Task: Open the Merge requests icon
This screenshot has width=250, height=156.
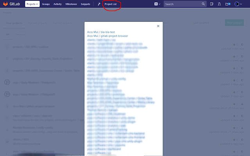Action: tap(219, 4)
